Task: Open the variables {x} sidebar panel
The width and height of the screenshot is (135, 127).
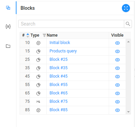Action: coord(8,27)
